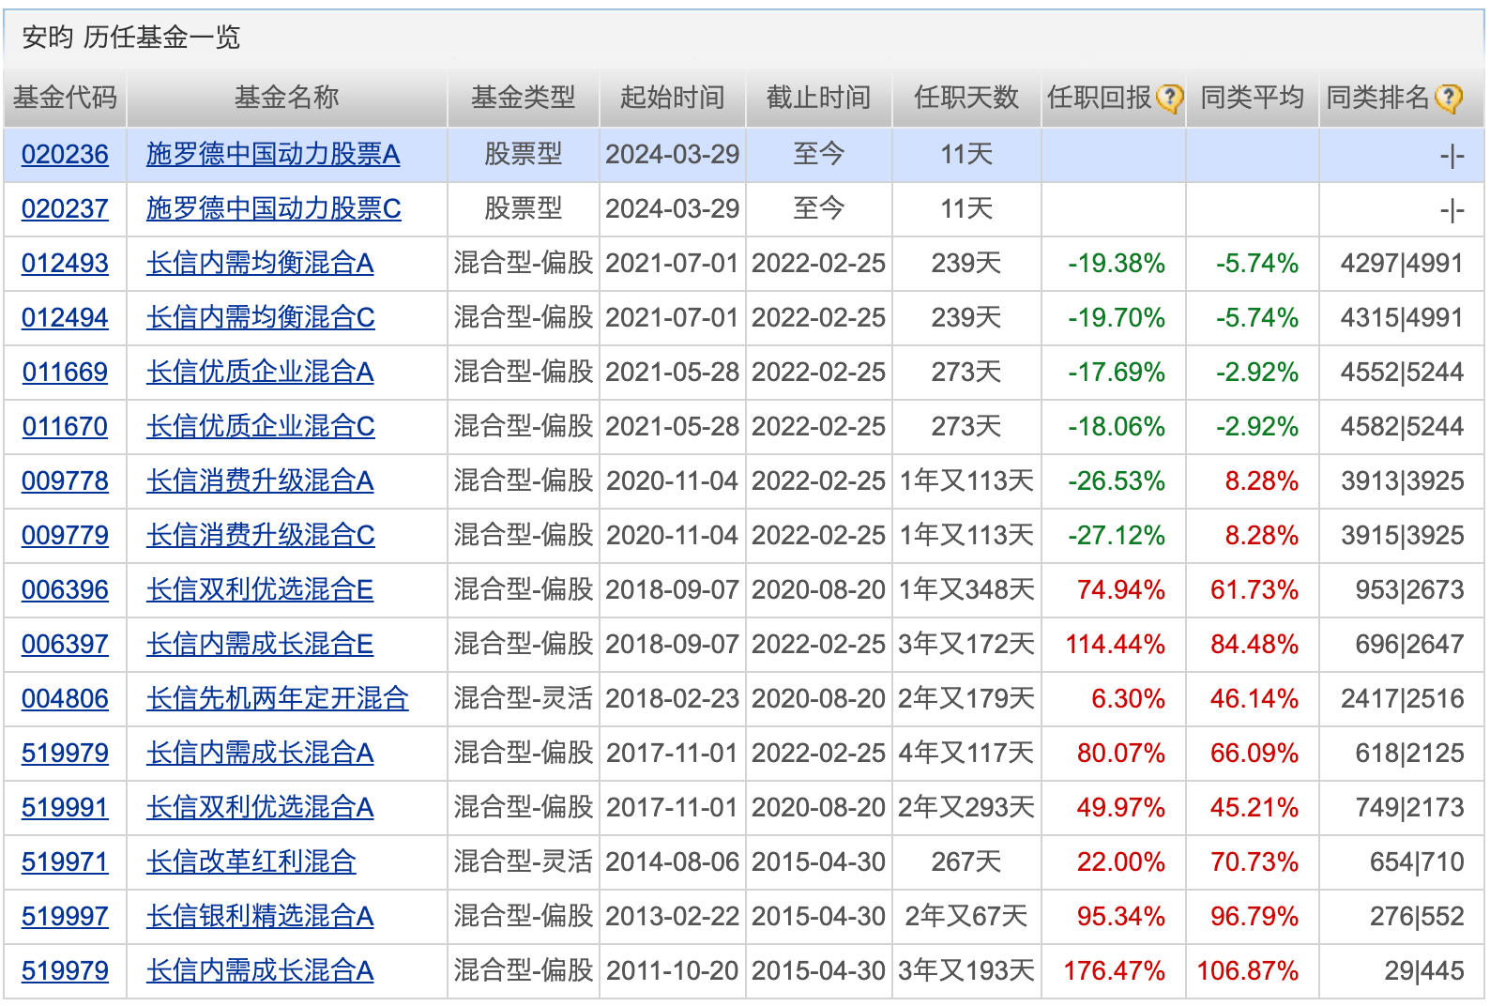Open 长信优质企业混合C fund page
The width and height of the screenshot is (1490, 1006).
tap(261, 427)
